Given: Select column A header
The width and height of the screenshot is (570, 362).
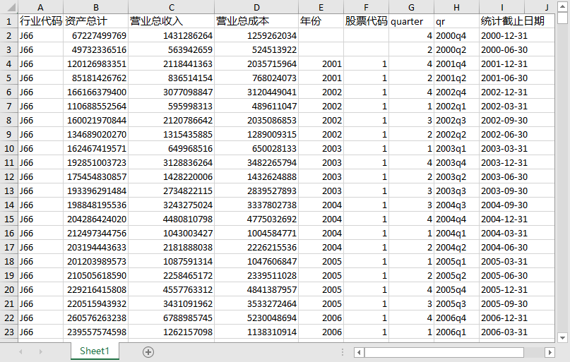Looking at the screenshot, I should [40, 7].
